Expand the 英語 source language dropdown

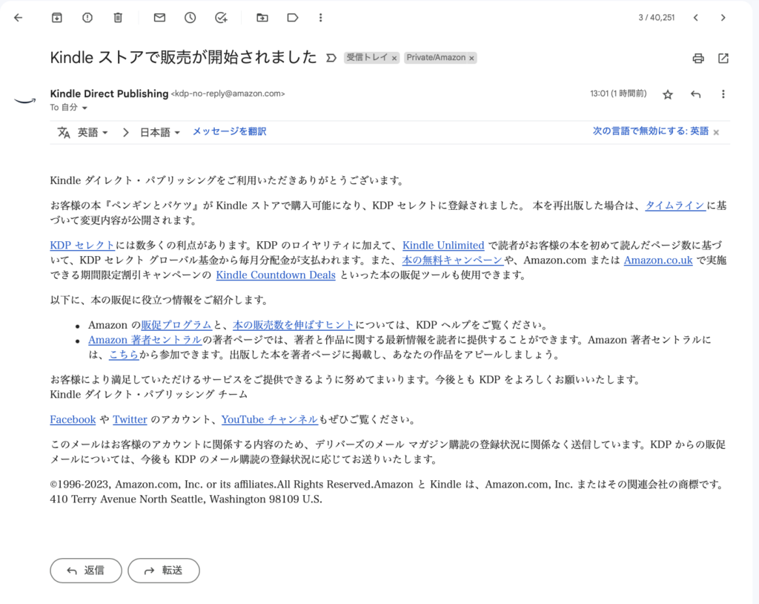tap(93, 133)
